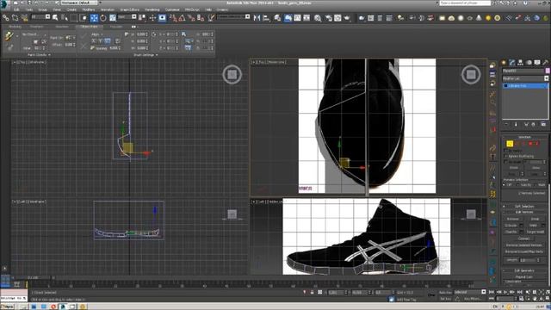The height and width of the screenshot is (310, 551).
Task: Open the Select by Name dialog
Action: (x=65, y=17)
